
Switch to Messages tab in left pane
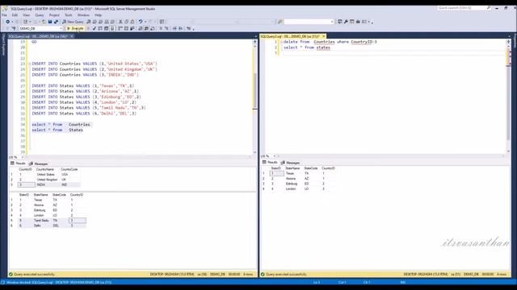click(39, 164)
